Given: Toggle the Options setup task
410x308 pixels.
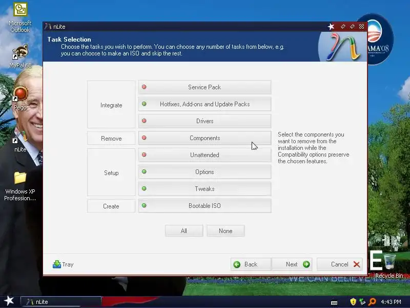Looking at the screenshot, I should pyautogui.click(x=204, y=172).
